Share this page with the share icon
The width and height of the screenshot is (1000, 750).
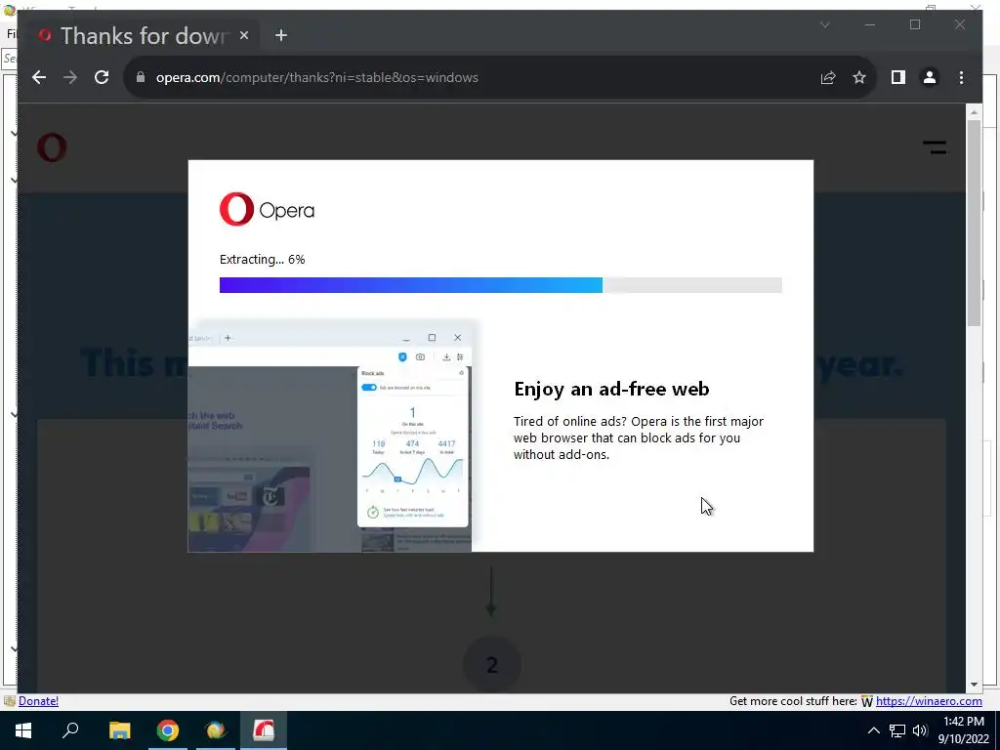828,77
